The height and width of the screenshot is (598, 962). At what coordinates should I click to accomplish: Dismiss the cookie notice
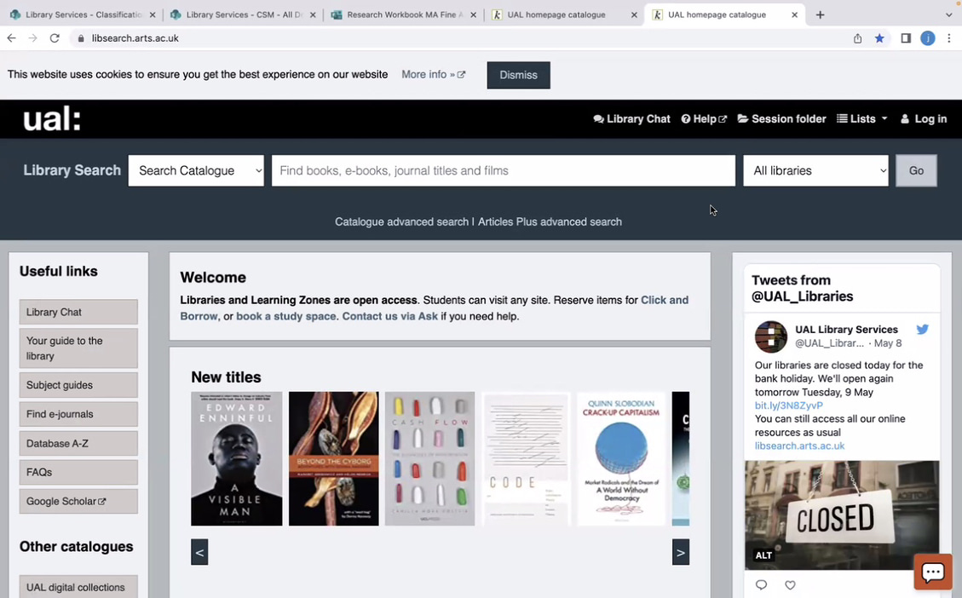(x=518, y=75)
